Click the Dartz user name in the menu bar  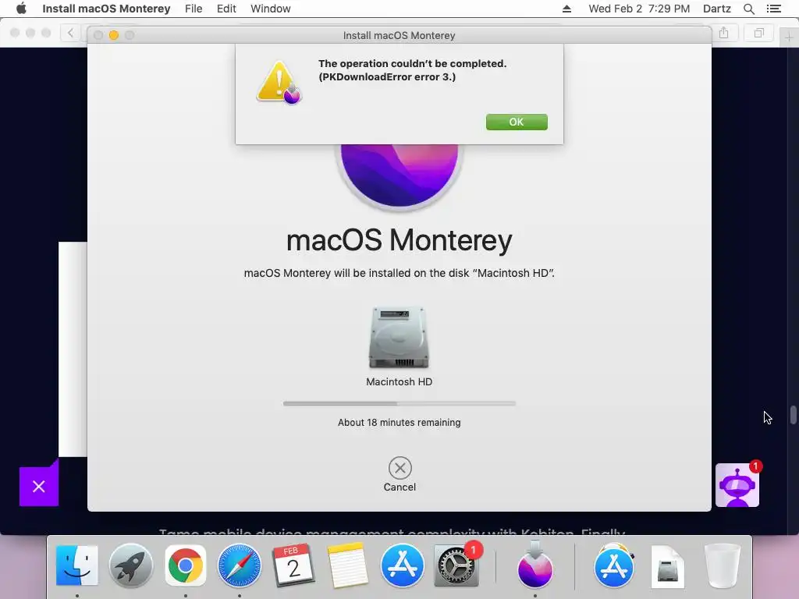pyautogui.click(x=717, y=9)
